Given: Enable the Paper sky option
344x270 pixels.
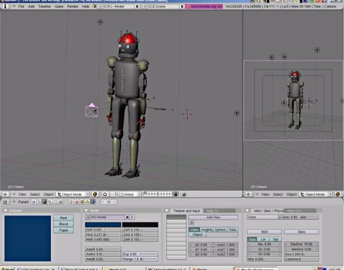Looking at the screenshot, I should pos(63,230).
